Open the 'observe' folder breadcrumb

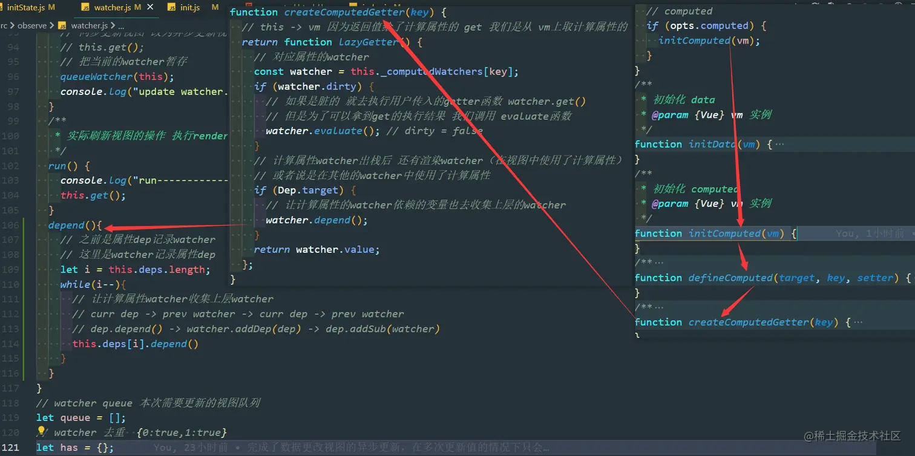pyautogui.click(x=31, y=25)
